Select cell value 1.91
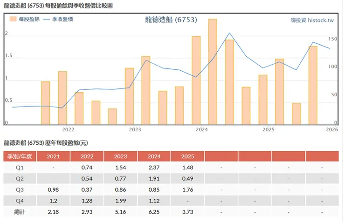345x222 pixels. click(x=154, y=179)
